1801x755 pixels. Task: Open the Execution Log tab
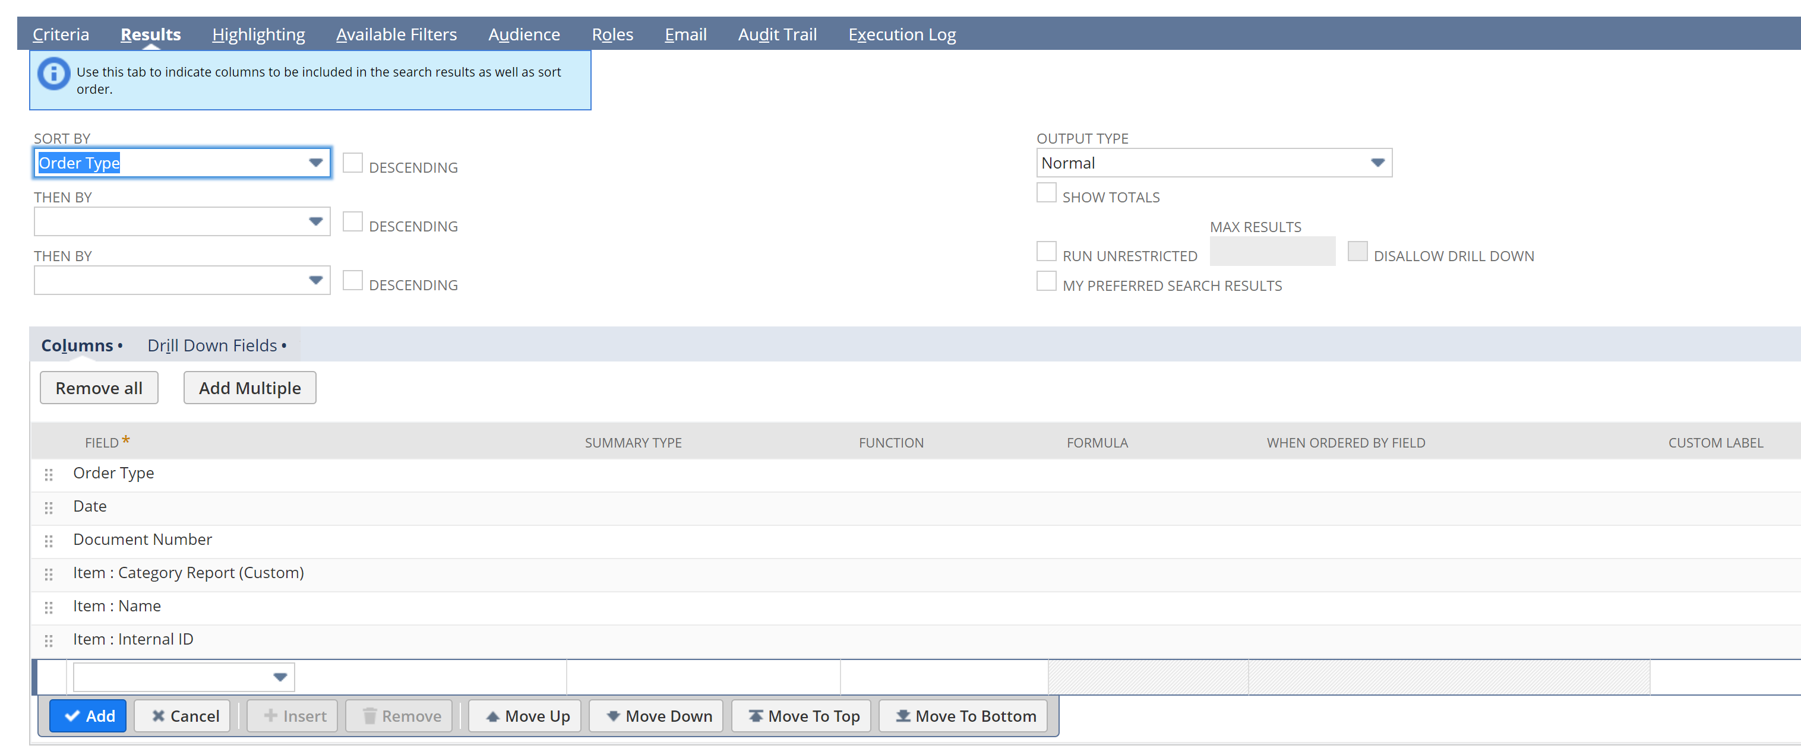click(x=902, y=34)
